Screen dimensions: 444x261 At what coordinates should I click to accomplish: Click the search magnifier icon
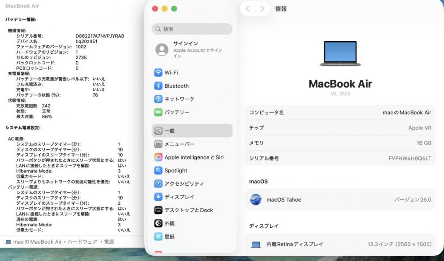[x=159, y=29]
